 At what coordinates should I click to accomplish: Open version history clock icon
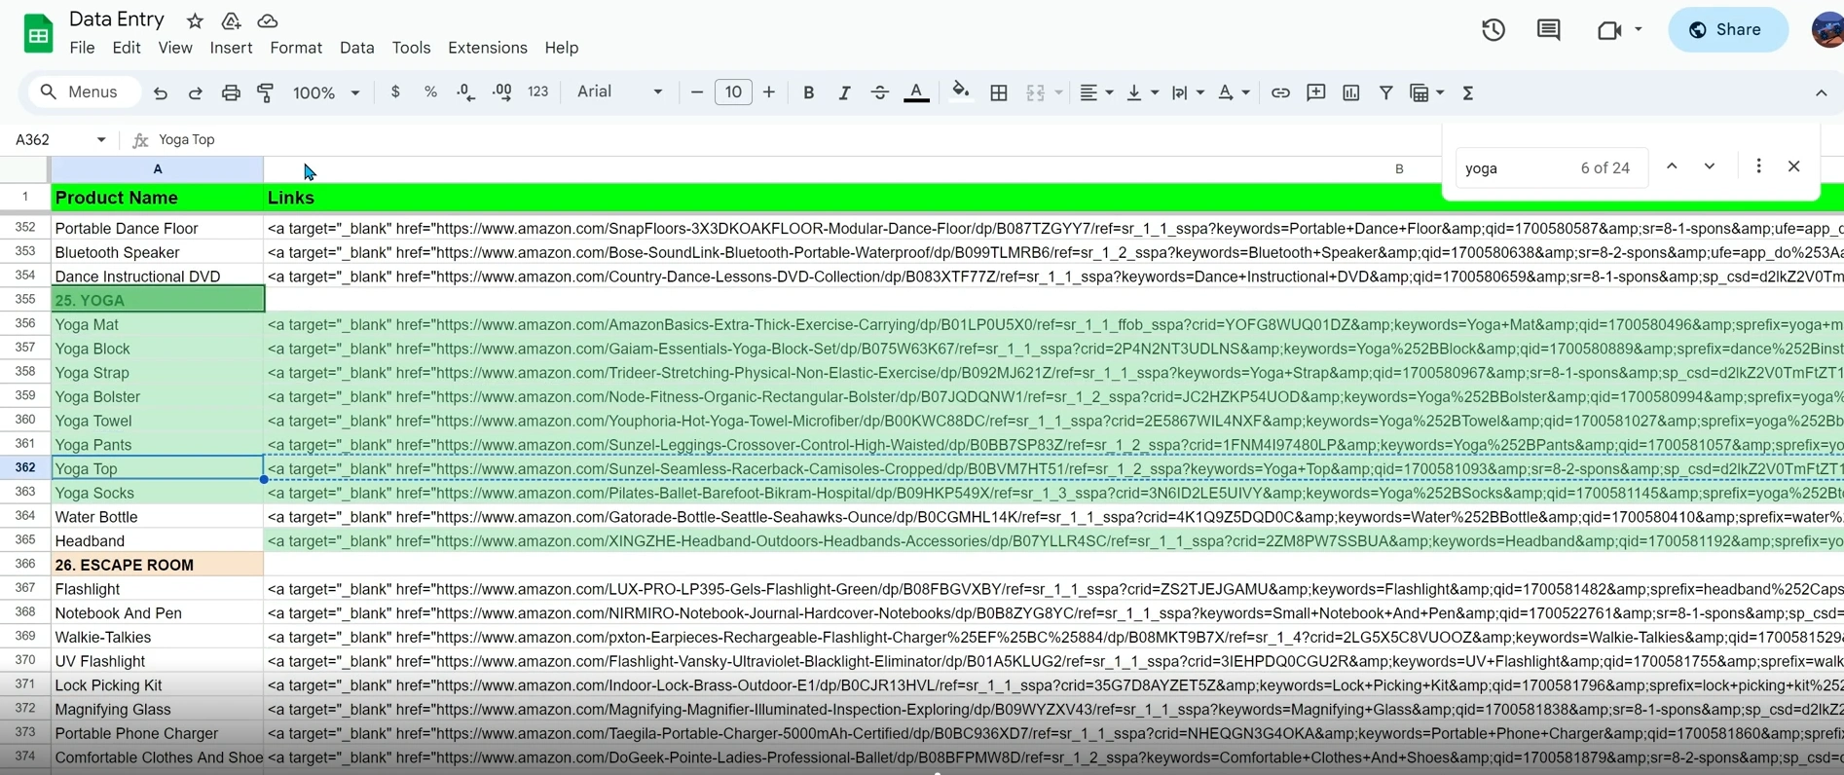click(x=1494, y=29)
